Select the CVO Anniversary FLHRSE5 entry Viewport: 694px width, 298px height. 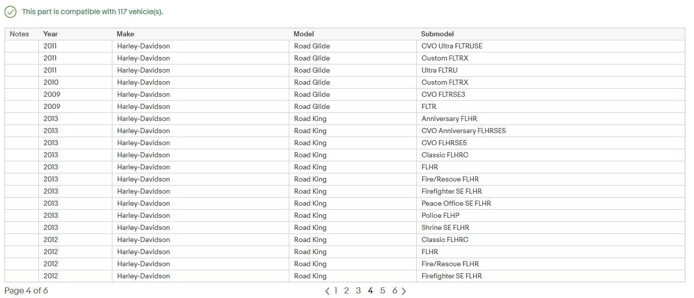[464, 131]
